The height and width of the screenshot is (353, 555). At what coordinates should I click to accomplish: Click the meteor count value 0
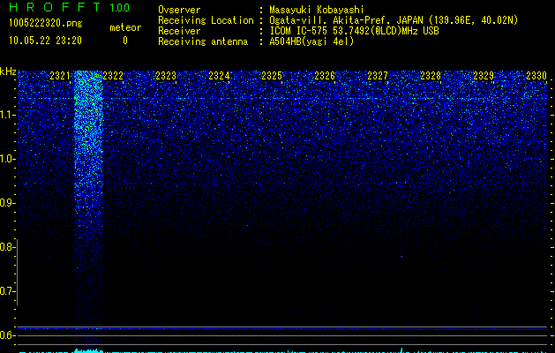(x=125, y=41)
